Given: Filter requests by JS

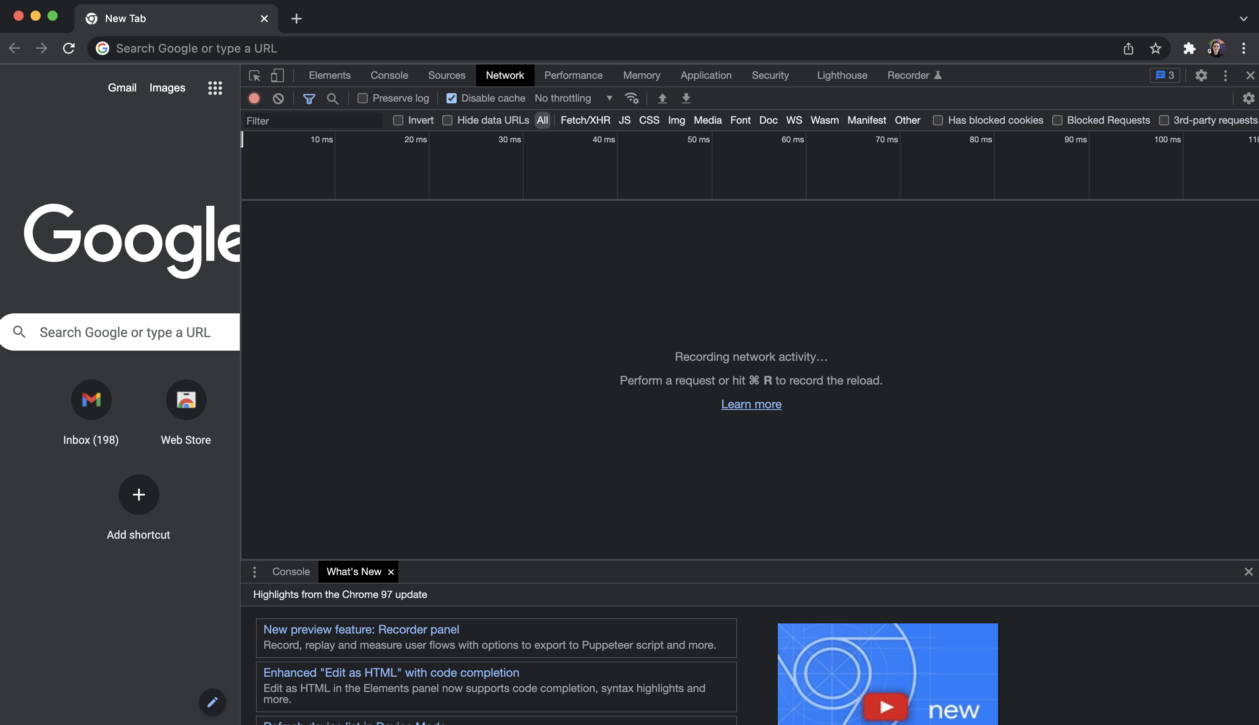Looking at the screenshot, I should (624, 121).
